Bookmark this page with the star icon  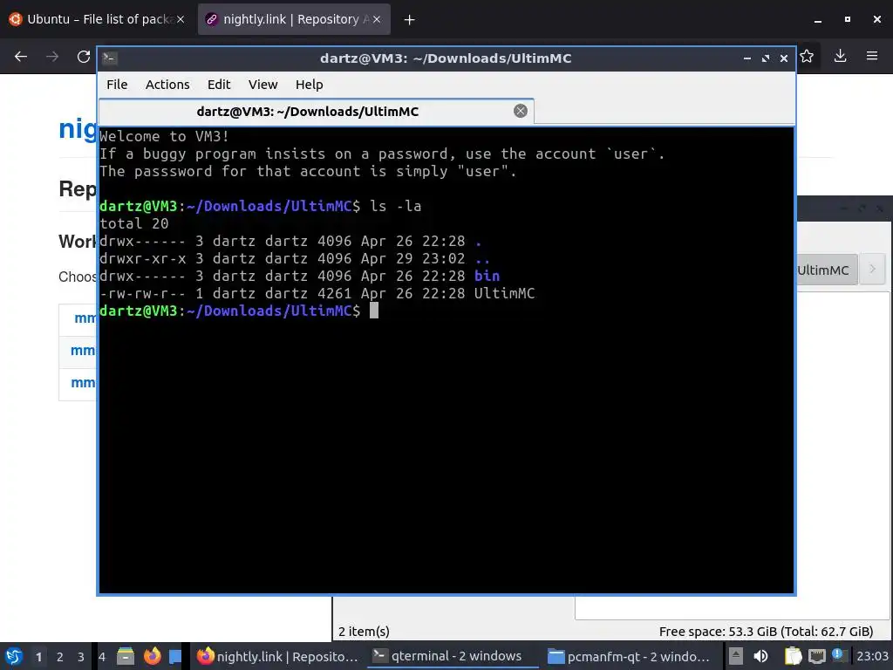pos(807,56)
